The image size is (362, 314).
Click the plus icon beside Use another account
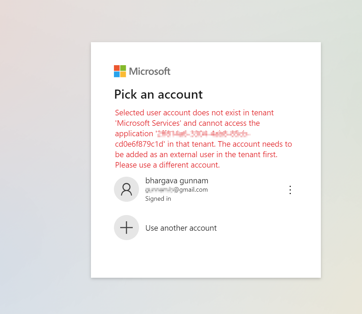(126, 228)
